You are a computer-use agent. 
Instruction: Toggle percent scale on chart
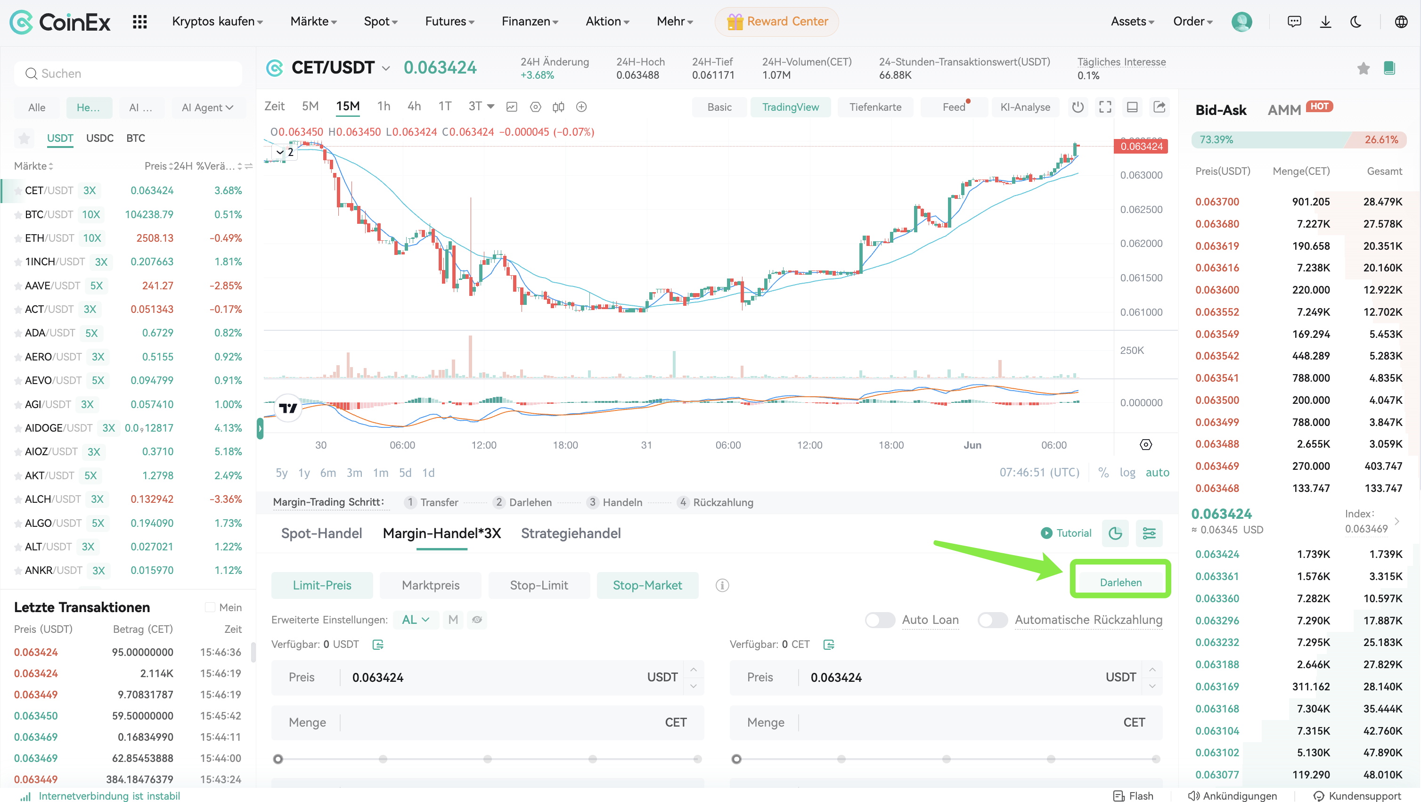pos(1103,472)
